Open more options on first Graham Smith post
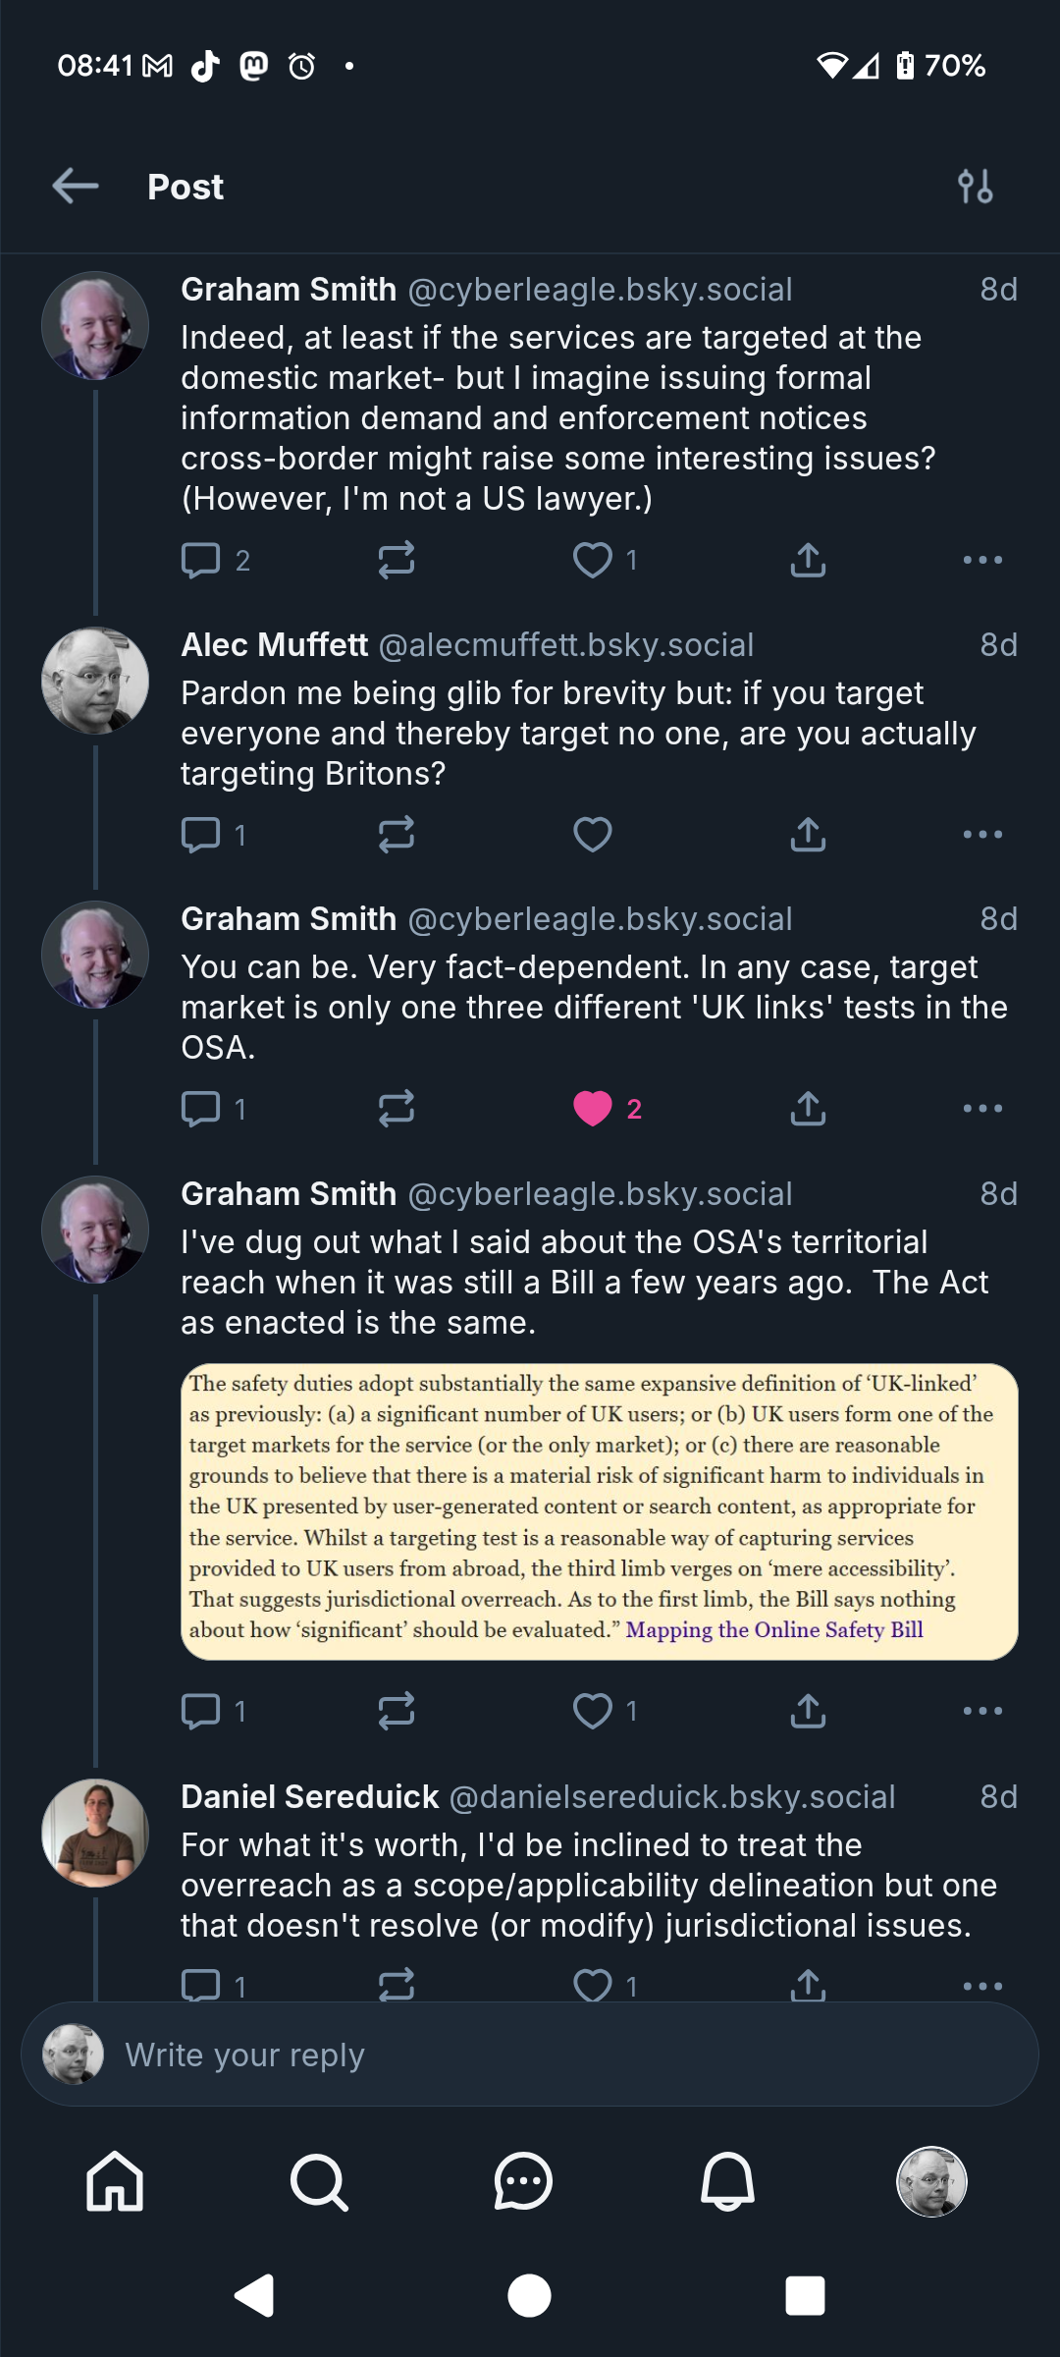1060x2357 pixels. pos(982,560)
